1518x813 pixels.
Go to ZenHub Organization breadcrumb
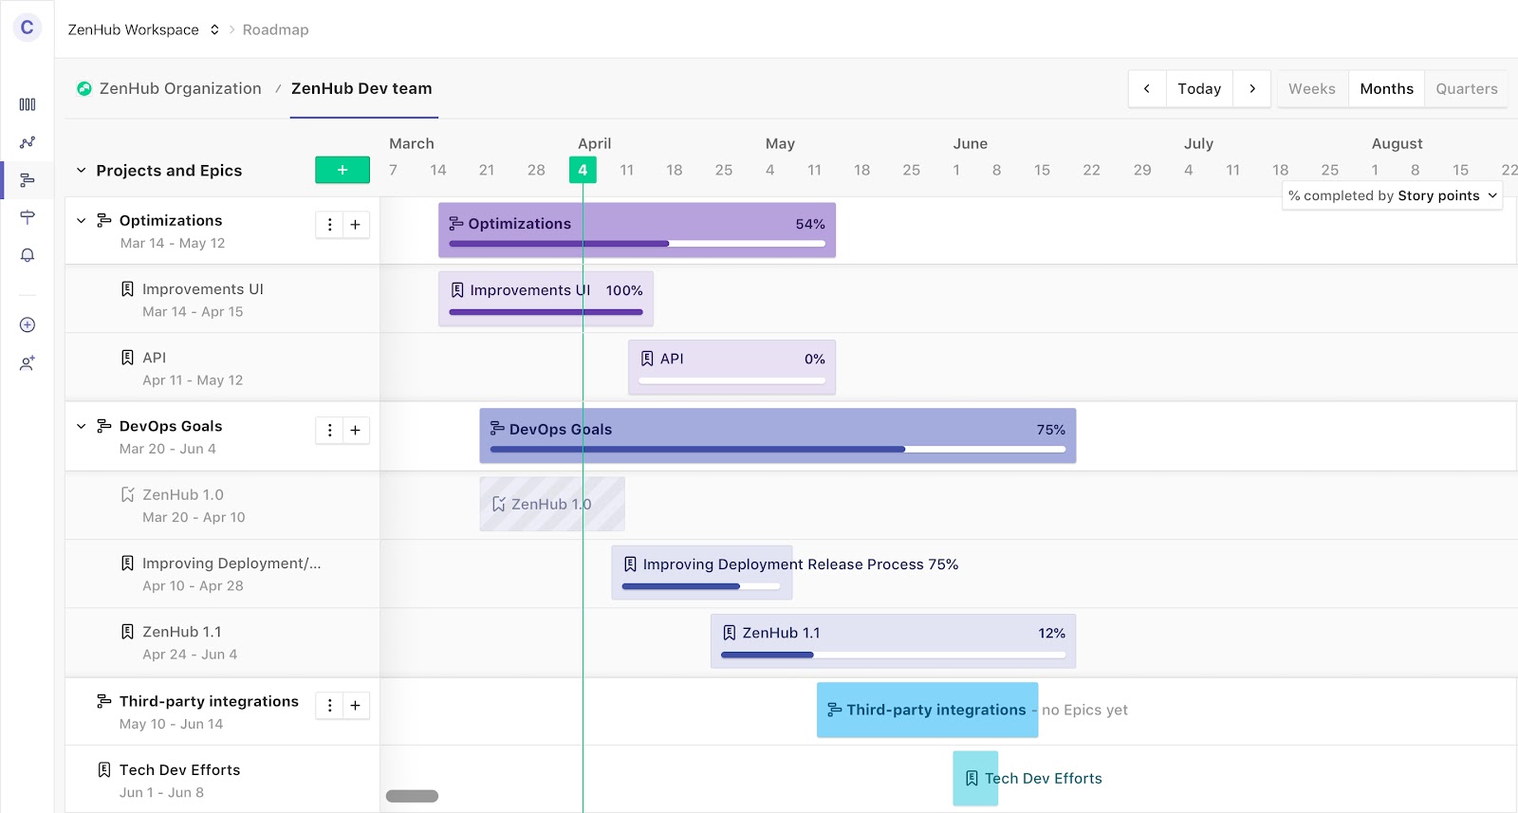click(x=180, y=88)
